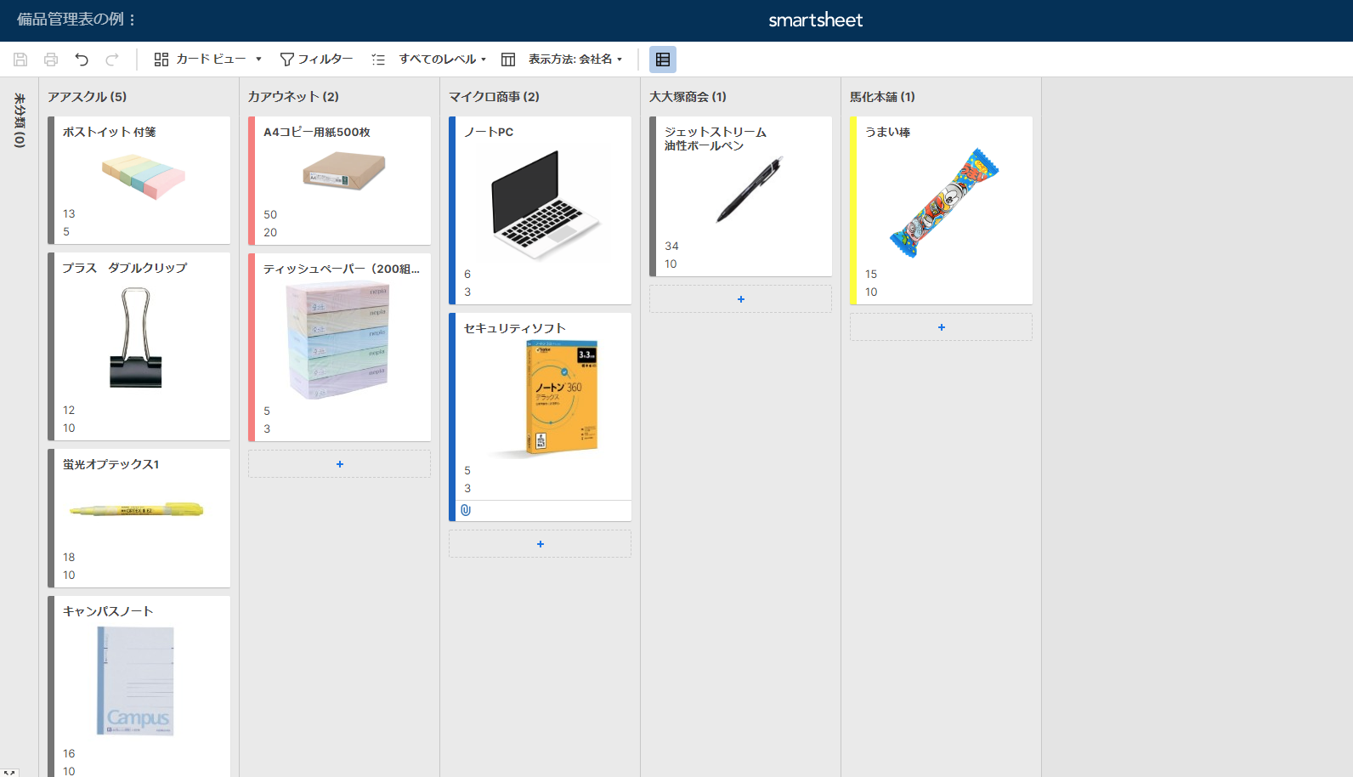Redo the last undone action
The height and width of the screenshot is (777, 1353).
(112, 60)
